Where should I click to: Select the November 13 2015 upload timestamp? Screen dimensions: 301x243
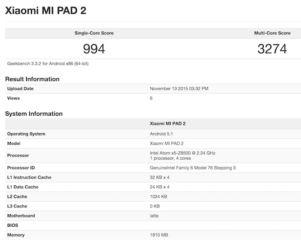pos(179,89)
